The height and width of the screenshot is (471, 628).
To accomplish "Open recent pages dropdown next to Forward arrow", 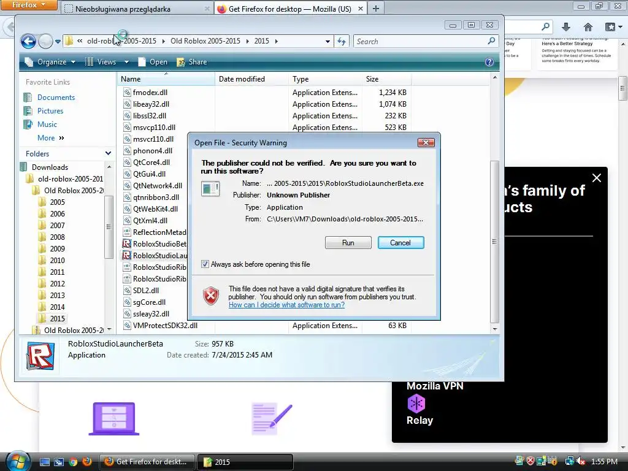I will pyautogui.click(x=58, y=42).
